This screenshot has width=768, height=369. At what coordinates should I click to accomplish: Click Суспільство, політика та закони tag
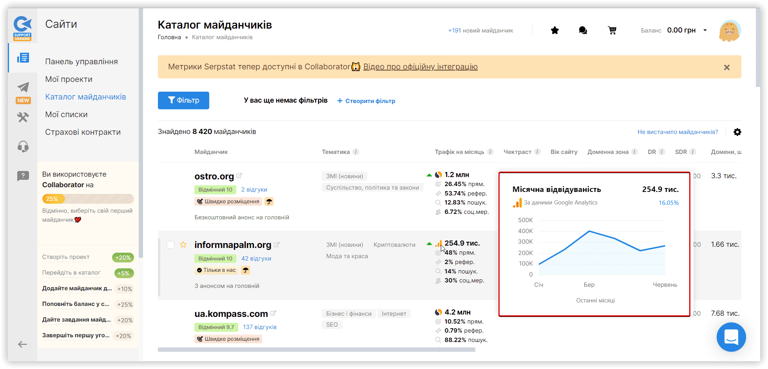(373, 188)
